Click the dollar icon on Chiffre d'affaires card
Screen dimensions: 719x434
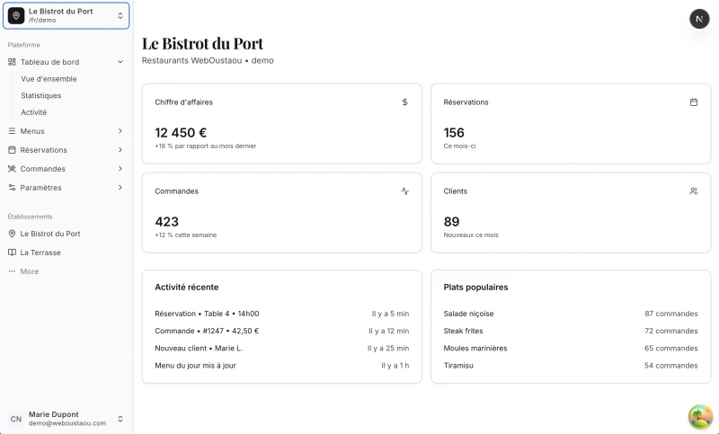click(x=405, y=102)
